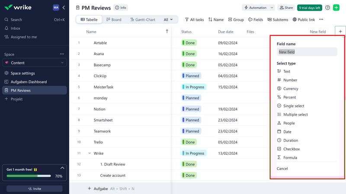
Task: Click the Wrike logo
Action: 18,7
